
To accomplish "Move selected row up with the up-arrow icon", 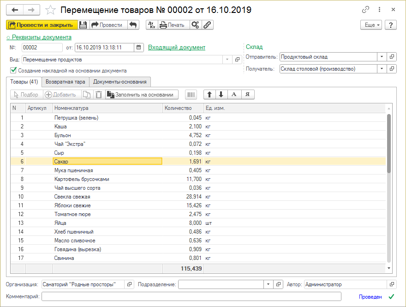I will point(209,94).
